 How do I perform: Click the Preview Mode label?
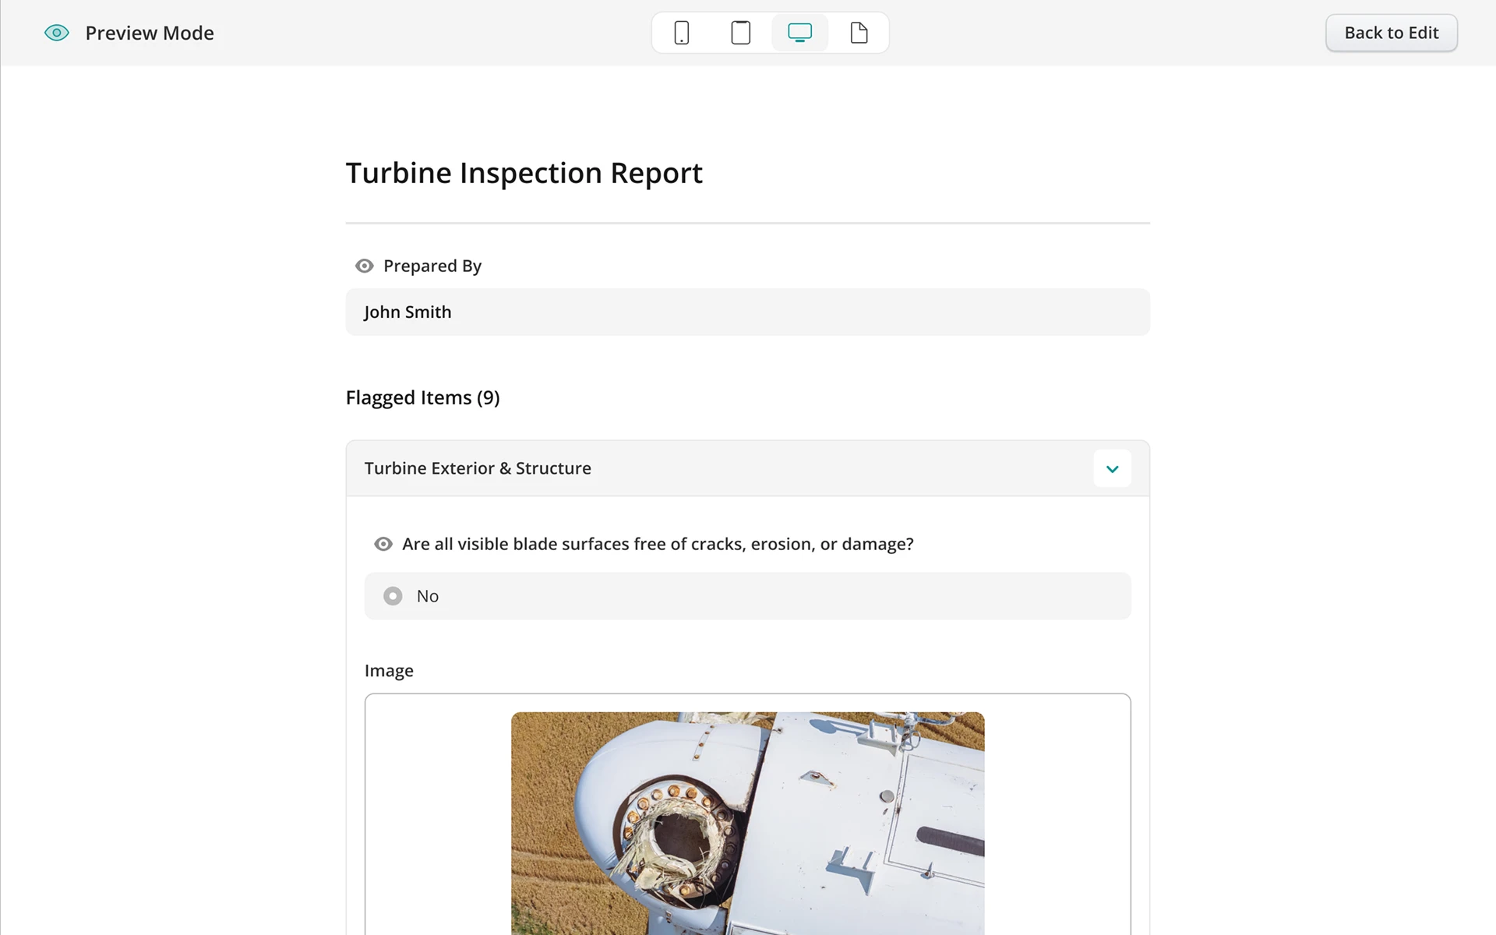[x=150, y=33]
